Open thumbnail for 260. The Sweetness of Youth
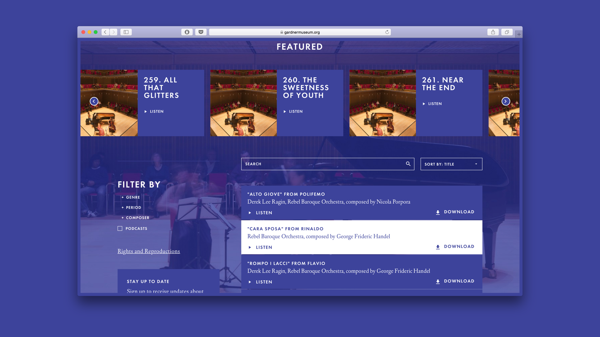 coord(243,103)
